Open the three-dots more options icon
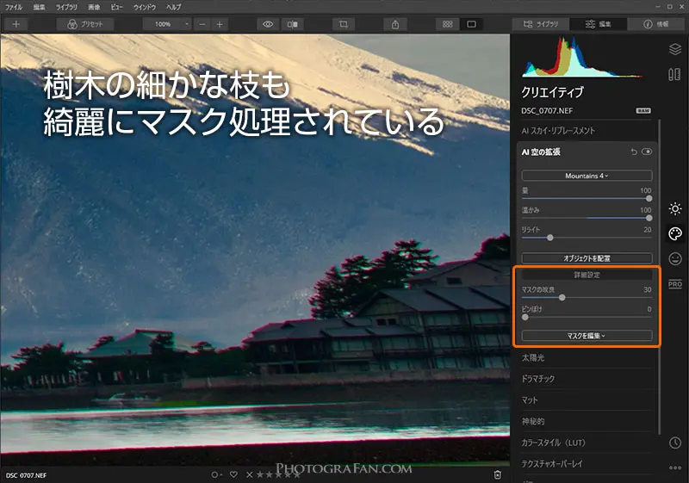 pyautogui.click(x=675, y=468)
